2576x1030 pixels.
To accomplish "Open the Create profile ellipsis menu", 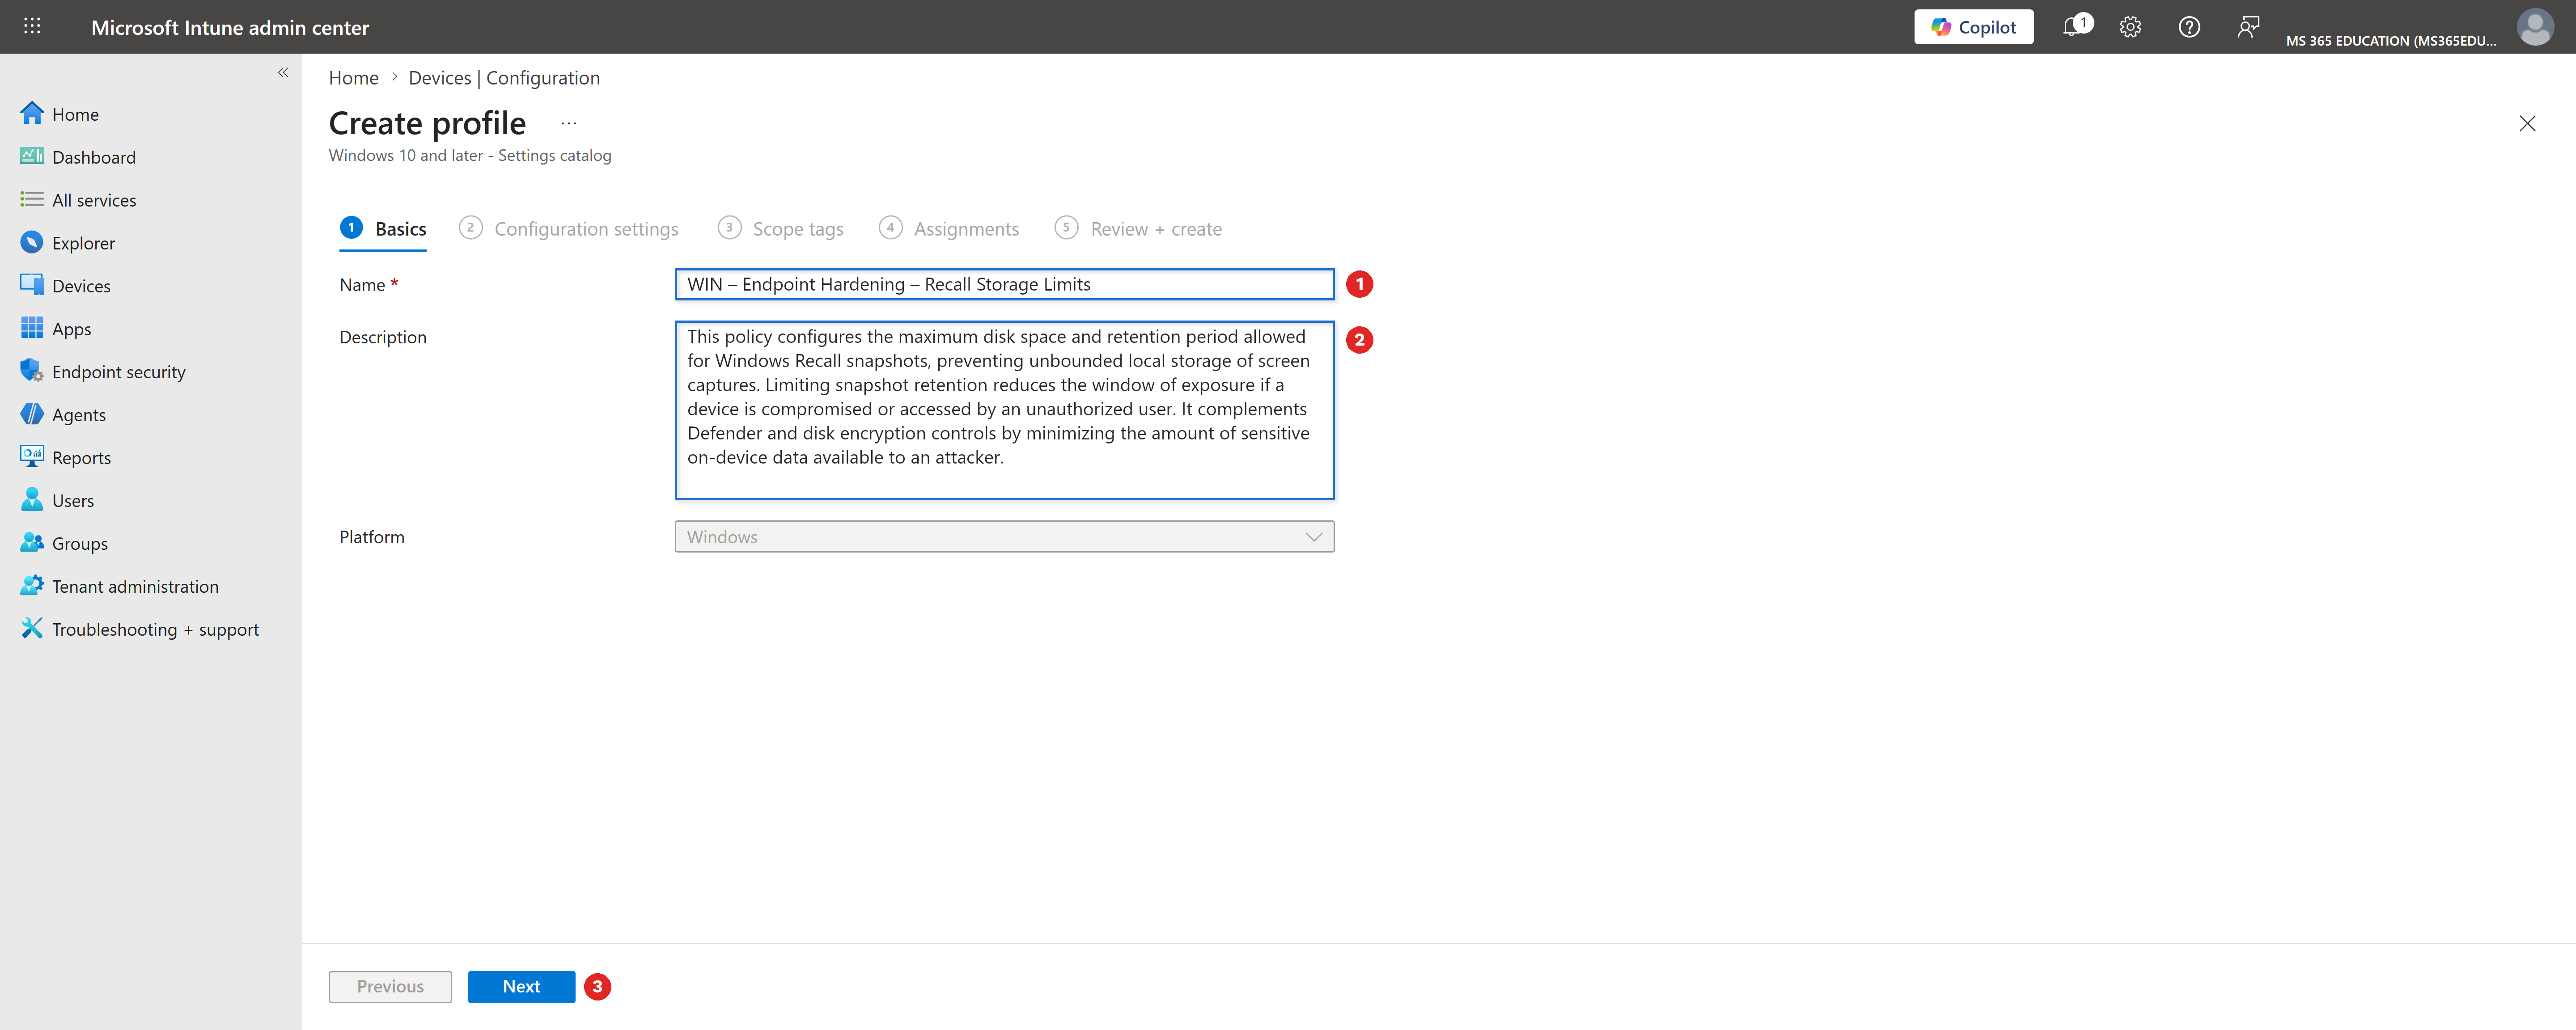I will click(568, 123).
